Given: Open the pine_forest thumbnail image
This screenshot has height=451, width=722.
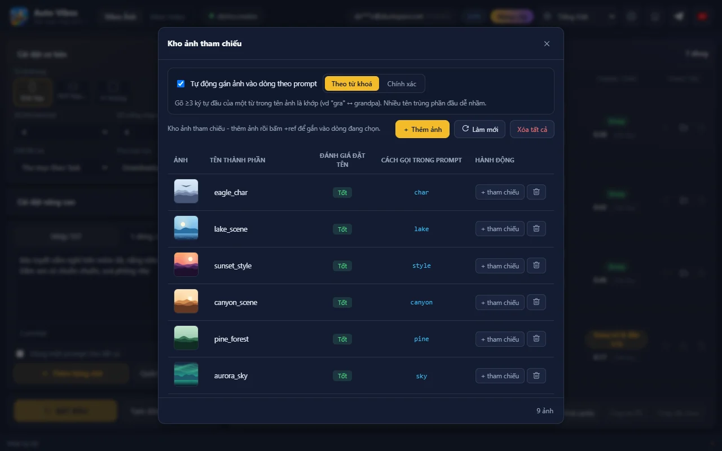Looking at the screenshot, I should point(186,338).
